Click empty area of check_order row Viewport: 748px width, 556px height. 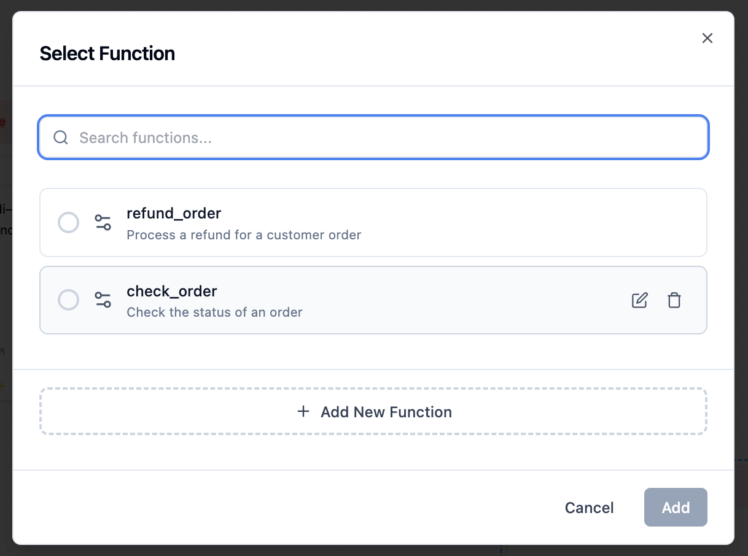click(x=461, y=300)
